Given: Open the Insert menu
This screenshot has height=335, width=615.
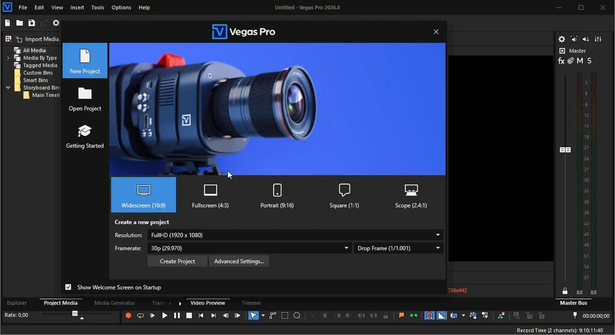Looking at the screenshot, I should [x=77, y=8].
